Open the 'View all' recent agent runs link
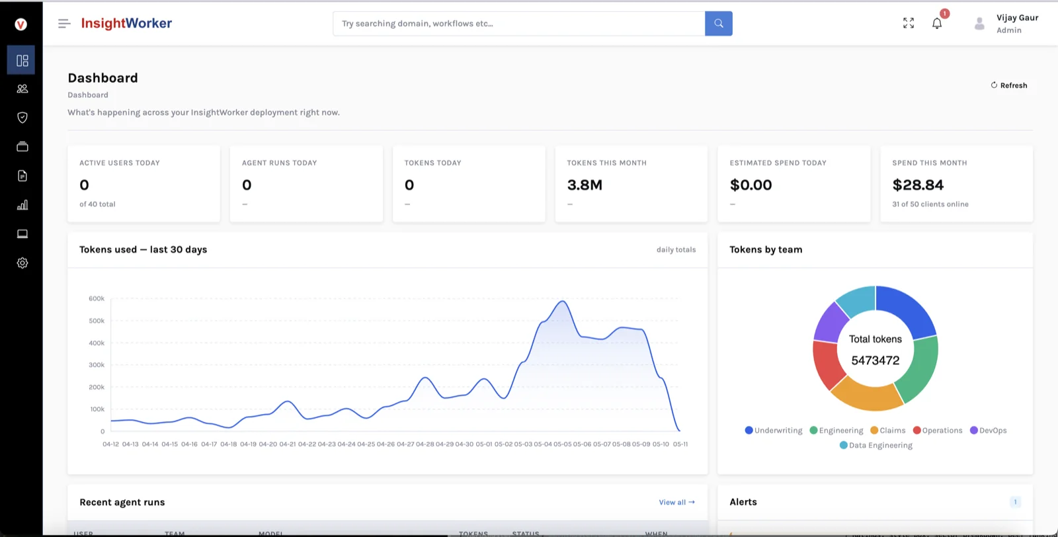Screen dimensions: 1058x537 point(676,503)
